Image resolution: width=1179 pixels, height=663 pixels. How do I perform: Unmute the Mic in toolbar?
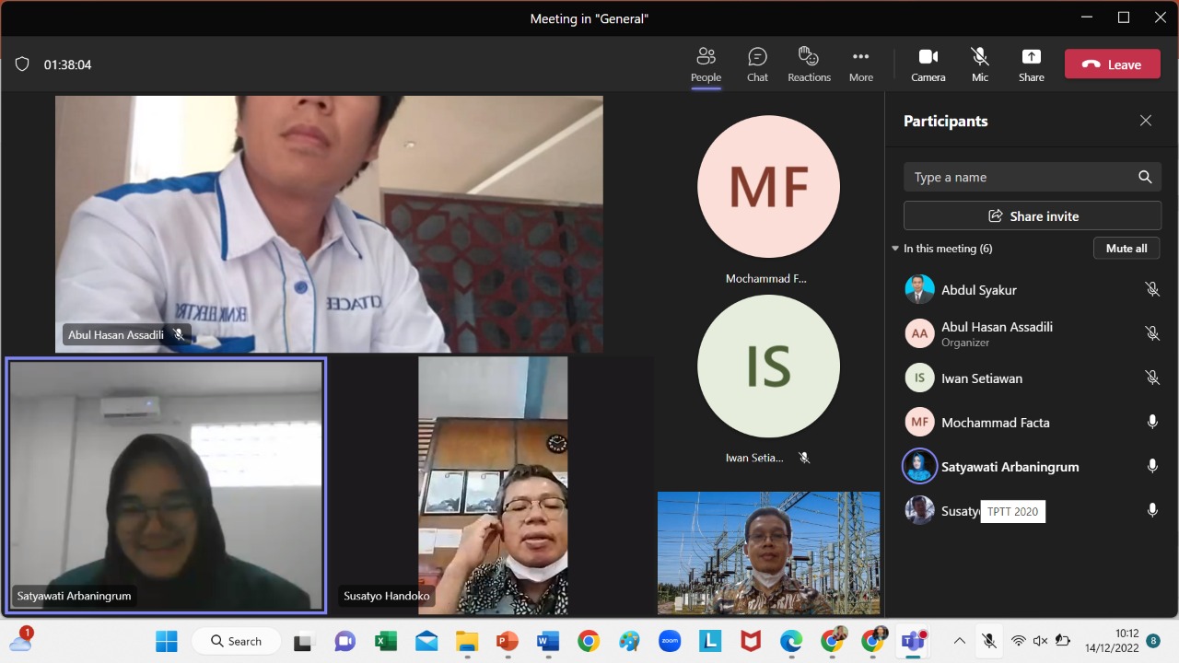979,64
